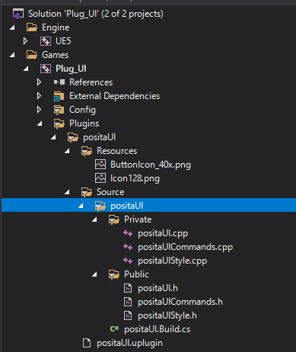Click the Private folder icon
This screenshot has width=296, height=352.
(x=114, y=219)
